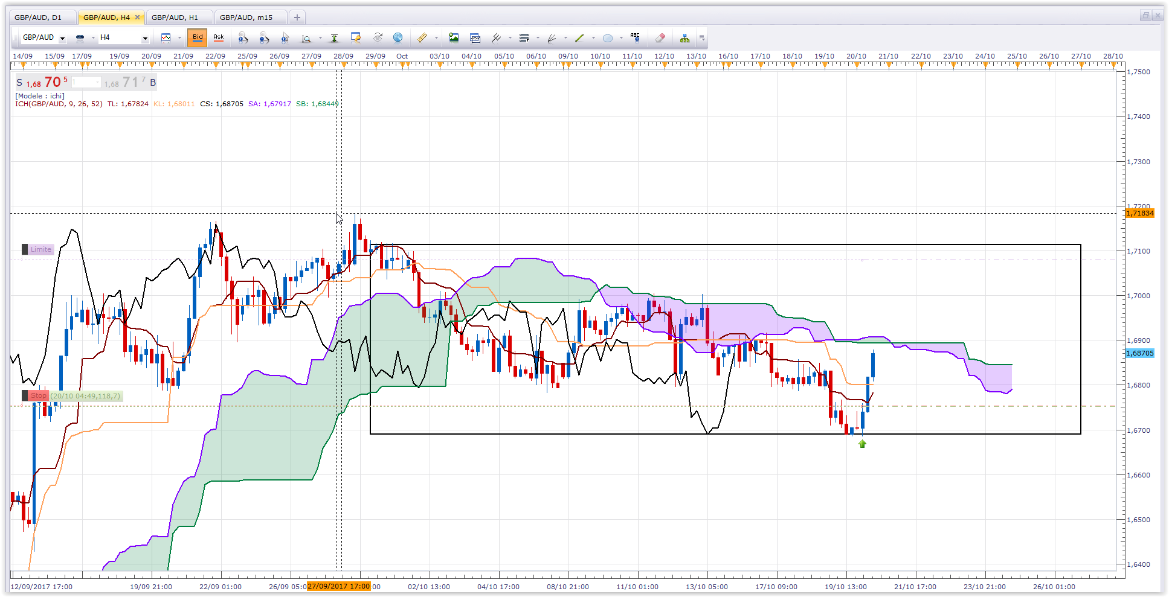Click the hierarchy tree icon
This screenshot has height=597, width=1169.
click(x=684, y=38)
